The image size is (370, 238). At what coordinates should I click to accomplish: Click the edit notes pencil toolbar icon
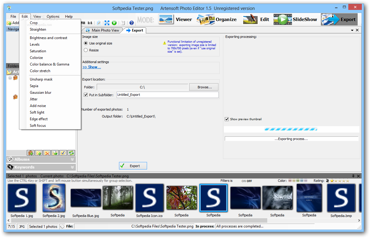(99, 23)
